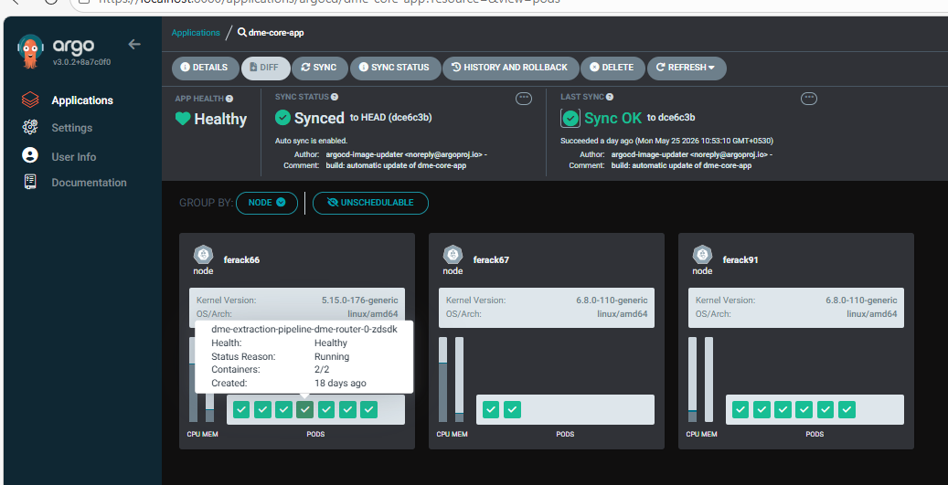The width and height of the screenshot is (948, 485).
Task: Click the second pod on ferack67
Action: point(512,410)
